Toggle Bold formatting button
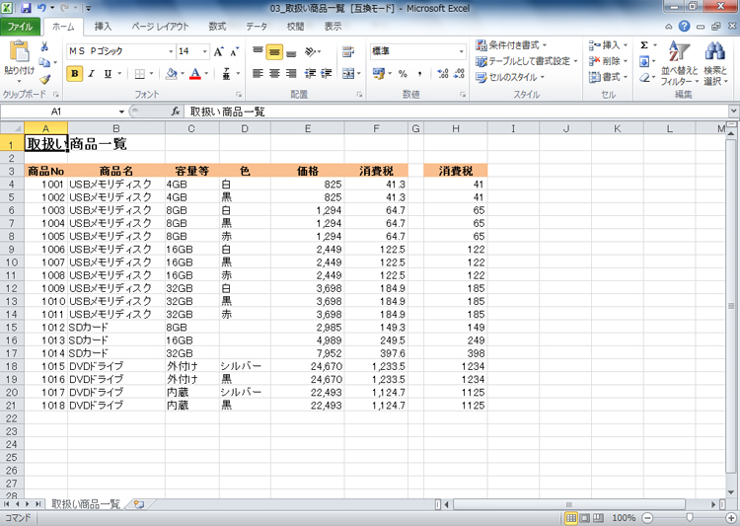The width and height of the screenshot is (740, 526). pos(75,74)
